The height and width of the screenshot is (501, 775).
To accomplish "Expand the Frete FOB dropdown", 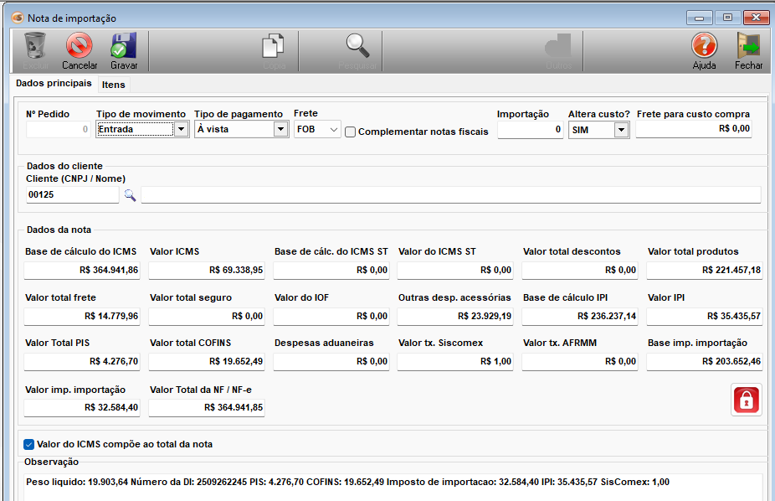I will tap(333, 129).
